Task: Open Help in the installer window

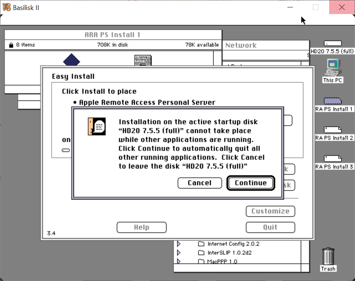Action: click(x=141, y=227)
